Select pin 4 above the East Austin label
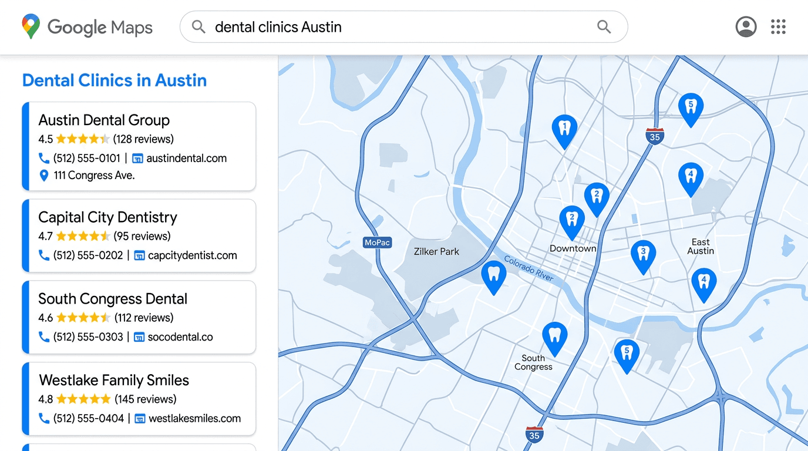Viewport: 808px width, 451px height. click(691, 180)
